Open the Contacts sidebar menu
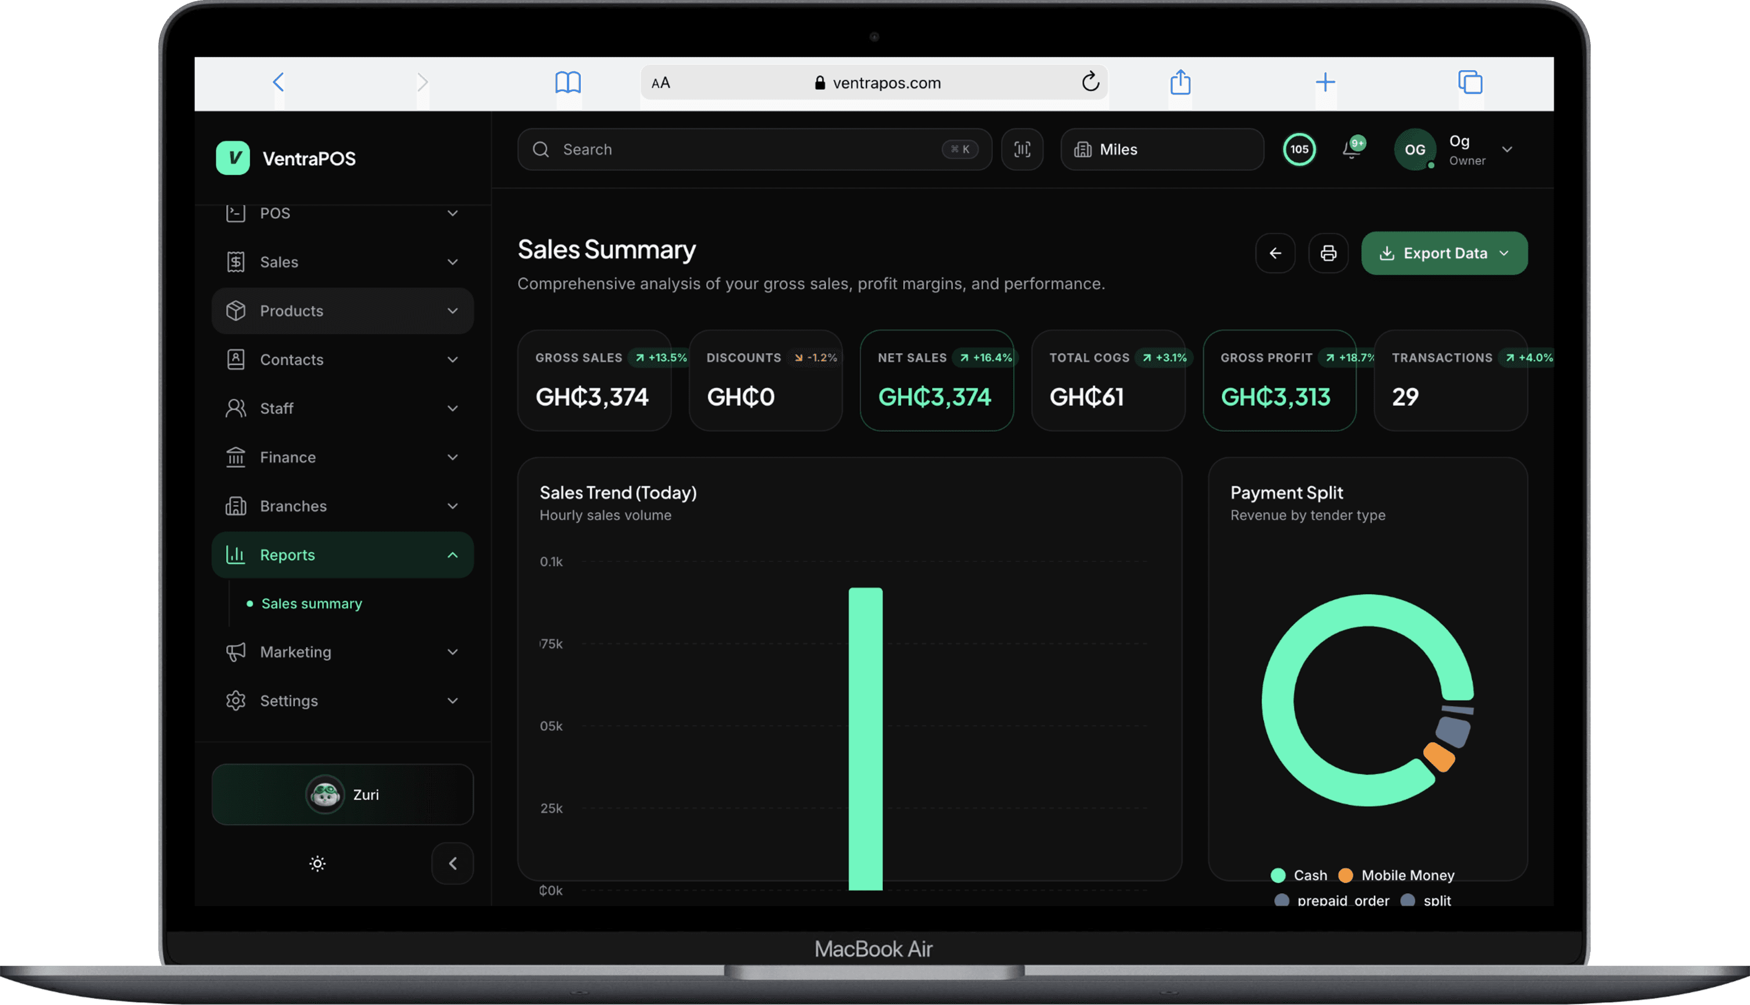The height and width of the screenshot is (1005, 1750). pos(342,360)
